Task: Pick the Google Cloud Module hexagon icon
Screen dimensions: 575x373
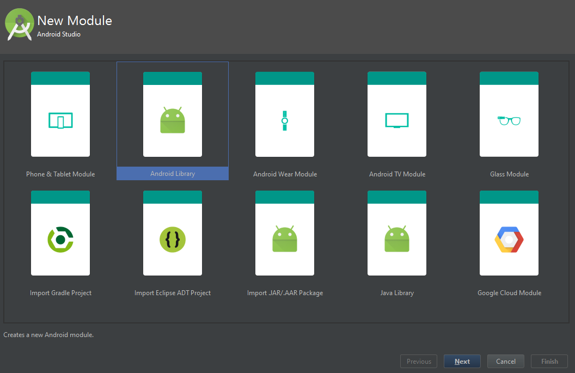Action: (x=509, y=239)
